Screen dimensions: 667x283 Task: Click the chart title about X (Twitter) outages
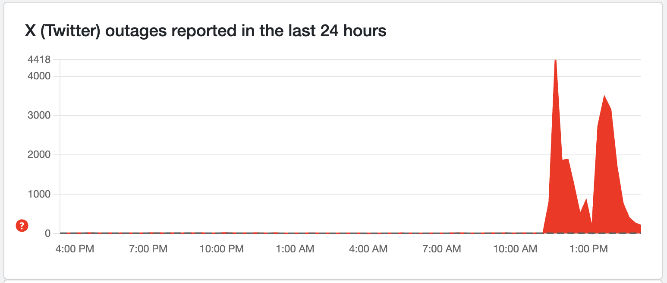205,31
